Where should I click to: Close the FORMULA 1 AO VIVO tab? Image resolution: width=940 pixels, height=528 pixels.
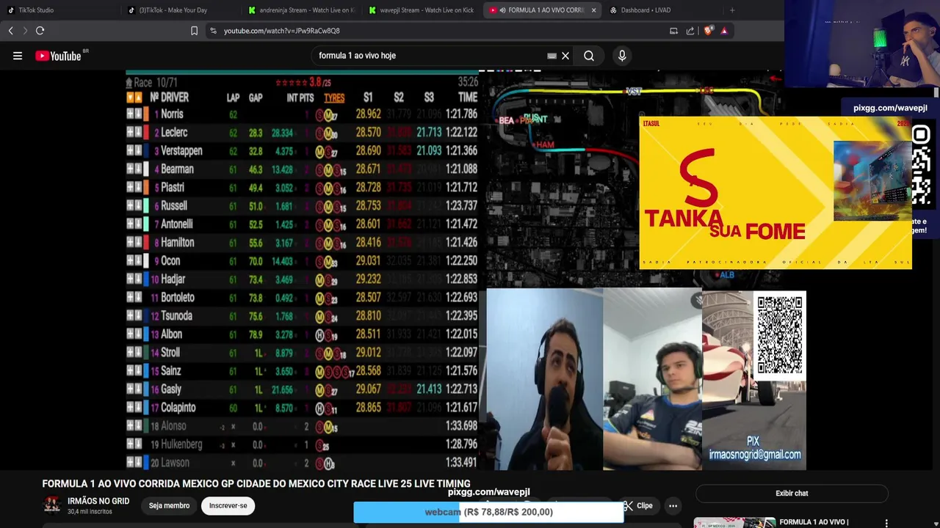coord(593,10)
